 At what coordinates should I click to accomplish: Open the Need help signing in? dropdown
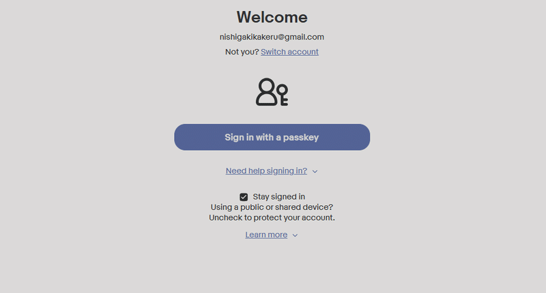click(x=272, y=171)
